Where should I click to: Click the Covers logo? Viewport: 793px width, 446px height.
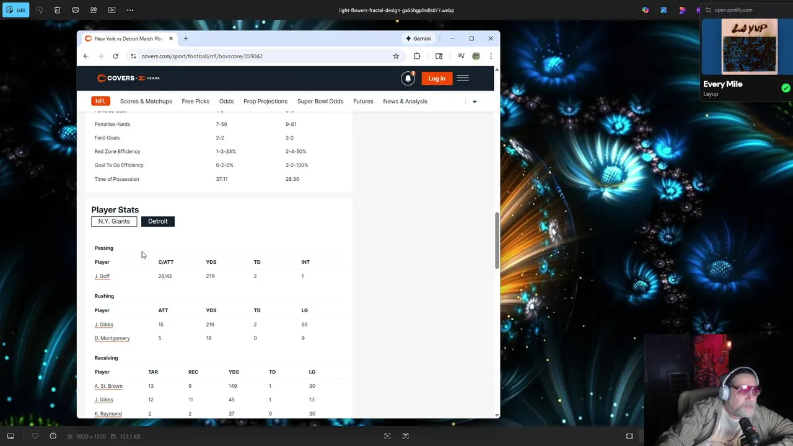point(128,78)
